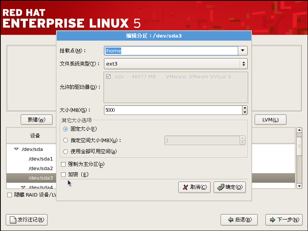The width and height of the screenshot is (308, 231).
Task: Decrease partition size with down stepper arrow
Action: (x=245, y=112)
